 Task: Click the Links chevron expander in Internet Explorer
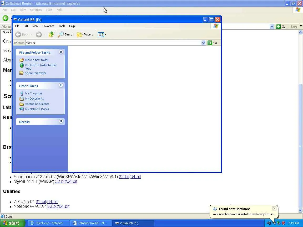(300, 25)
